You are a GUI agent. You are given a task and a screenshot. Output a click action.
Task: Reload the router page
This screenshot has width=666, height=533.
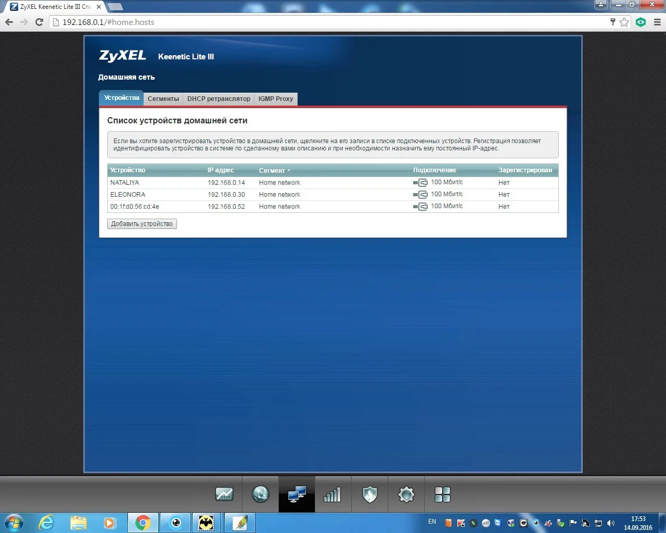coord(39,22)
